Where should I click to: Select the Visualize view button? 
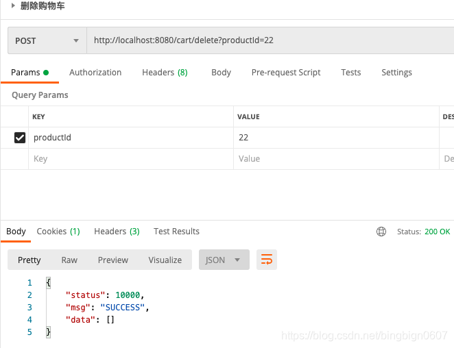[x=165, y=260]
